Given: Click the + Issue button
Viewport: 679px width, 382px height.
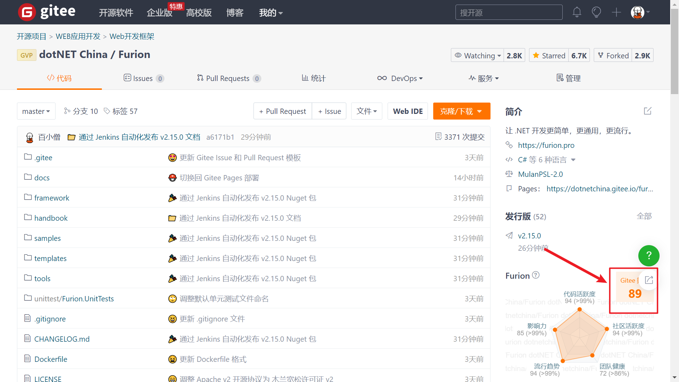Looking at the screenshot, I should pyautogui.click(x=329, y=111).
